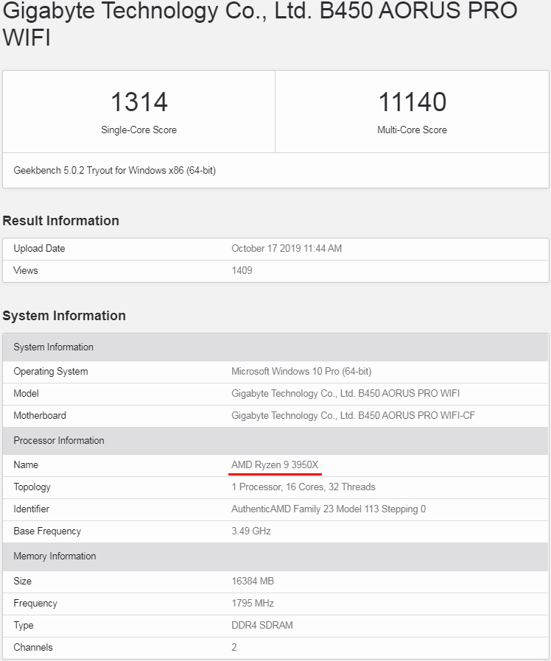This screenshot has height=661, width=551.
Task: Select the 3.49 GHz base frequency value
Action: tap(251, 531)
